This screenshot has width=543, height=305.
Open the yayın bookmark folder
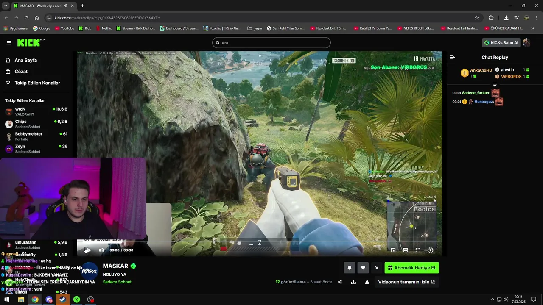(255, 28)
